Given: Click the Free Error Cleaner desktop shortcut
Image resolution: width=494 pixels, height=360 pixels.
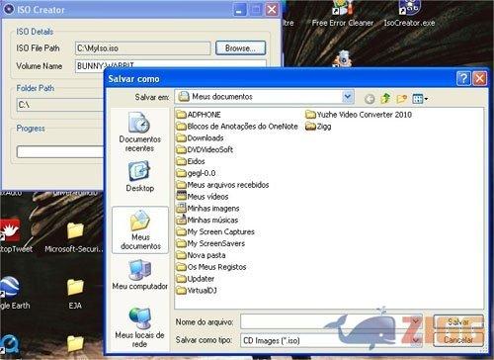Looking at the screenshot, I should point(343,14).
